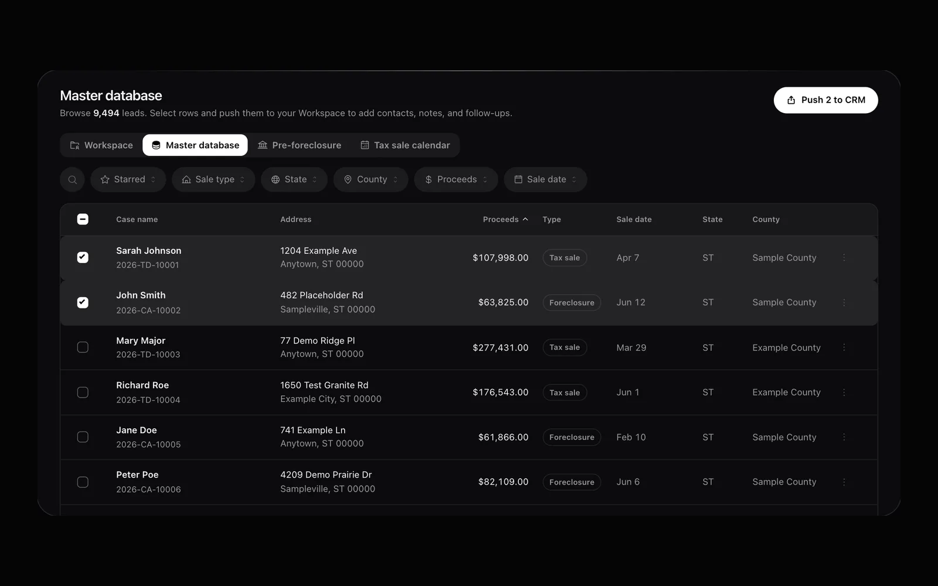
Task: Uncheck the Sarah Johnson row checkbox
Action: (x=83, y=257)
